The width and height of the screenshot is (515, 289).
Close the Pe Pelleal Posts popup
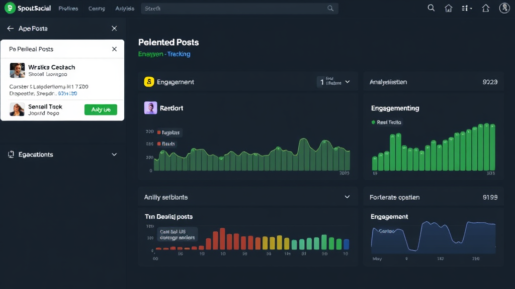(114, 49)
